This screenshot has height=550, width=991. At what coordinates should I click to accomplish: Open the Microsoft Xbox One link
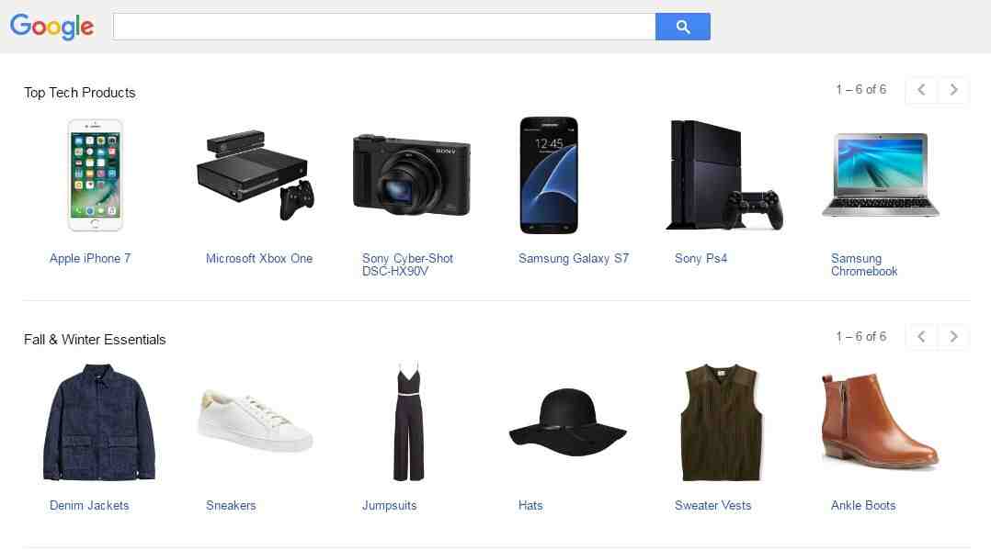pos(259,258)
